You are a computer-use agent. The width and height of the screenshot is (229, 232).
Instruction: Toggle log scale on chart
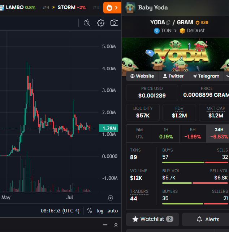pyautogui.click(x=100, y=211)
